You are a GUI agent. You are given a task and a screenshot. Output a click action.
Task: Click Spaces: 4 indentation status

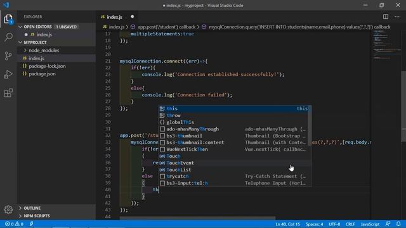pos(314,224)
